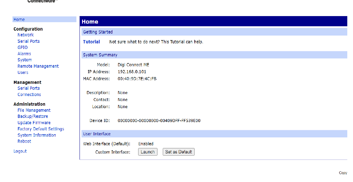Navigate to Remote Management
This screenshot has width=353, height=182.
[38, 66]
